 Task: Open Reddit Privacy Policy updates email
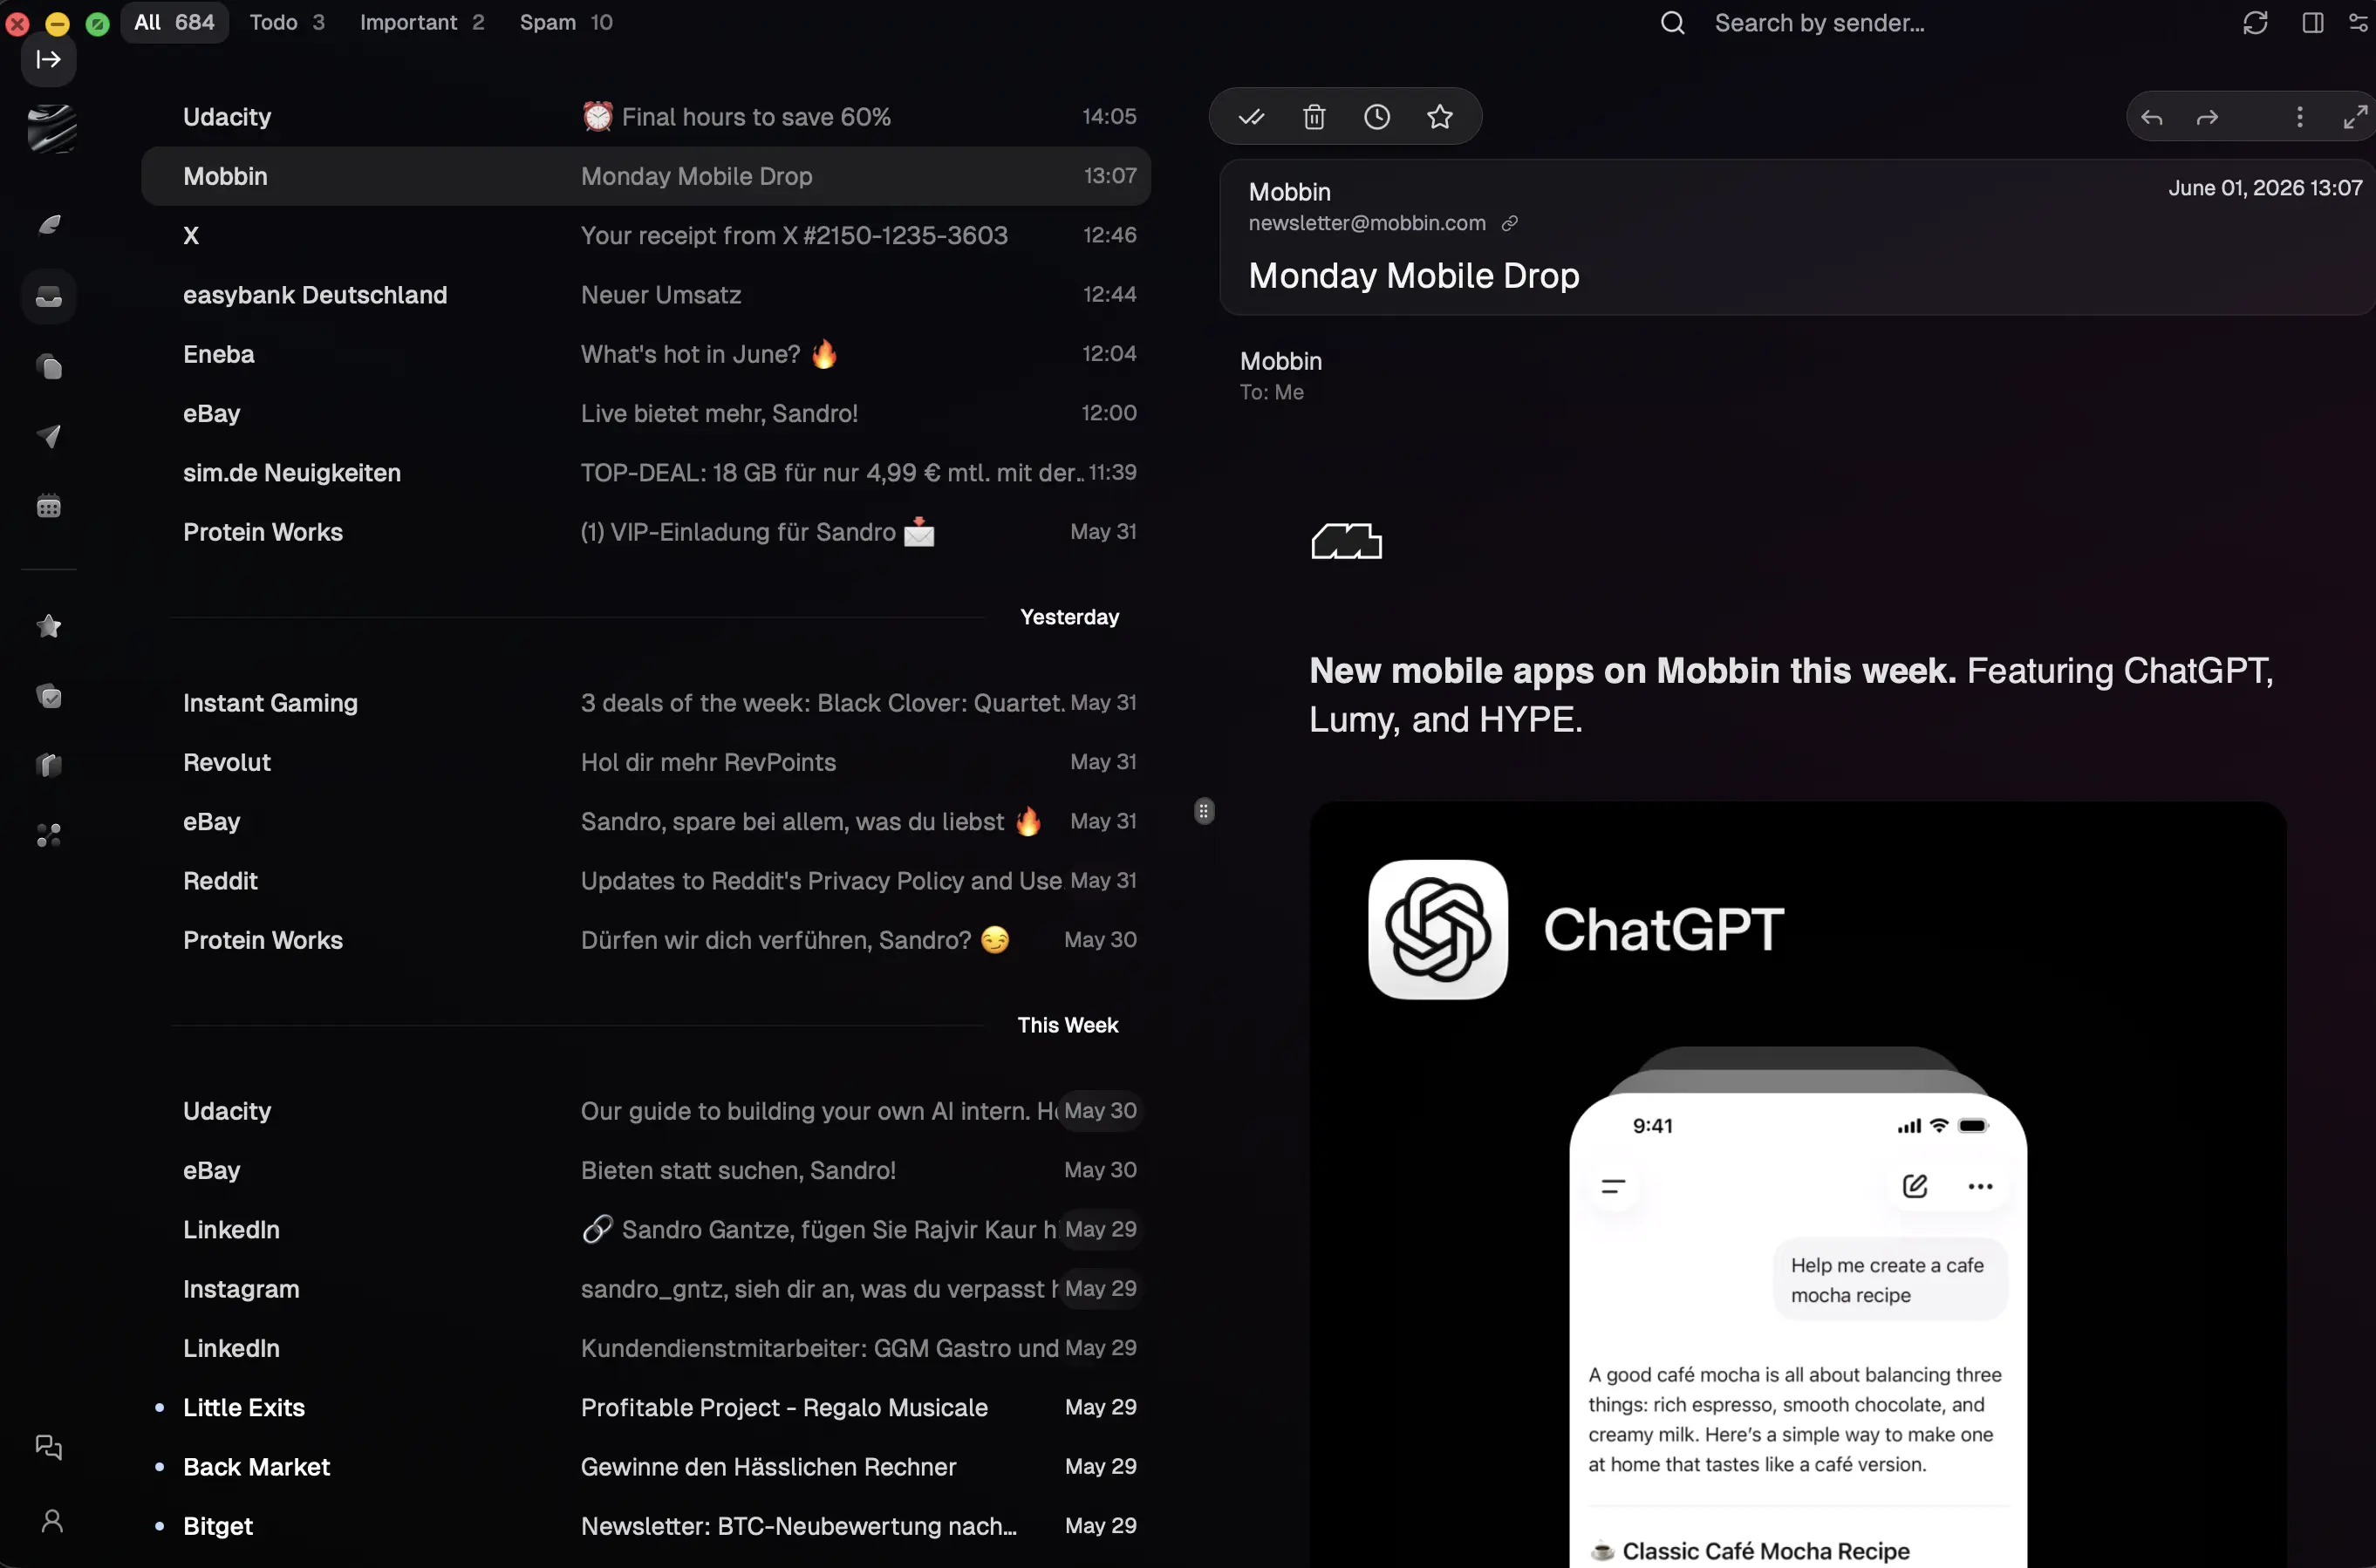(x=646, y=881)
